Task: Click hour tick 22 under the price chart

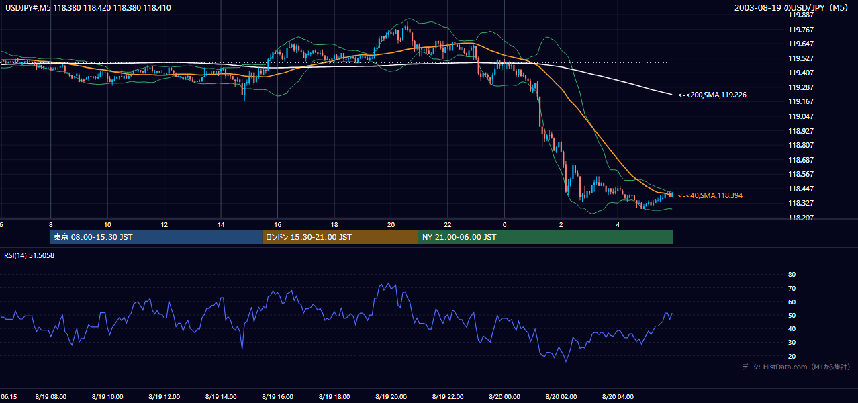Action: pos(448,224)
